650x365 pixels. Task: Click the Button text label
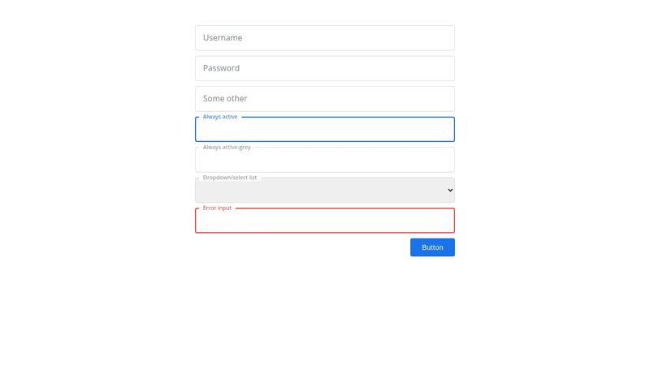(x=432, y=247)
